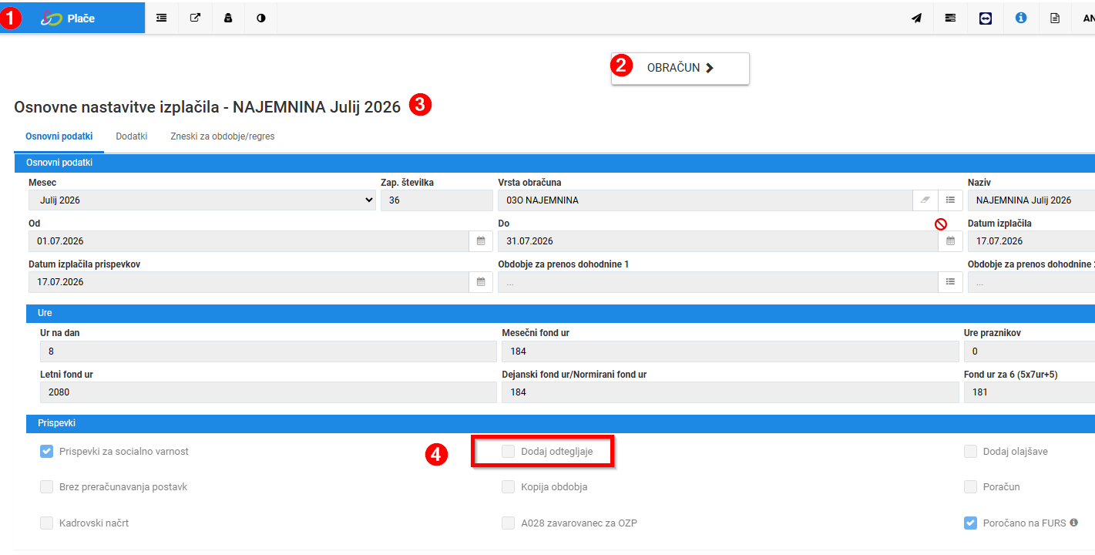Click the OBRAČUN button
Screen dimensions: 1095x555
680,68
